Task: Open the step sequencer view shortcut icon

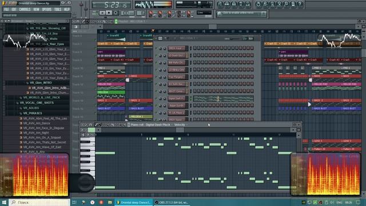Action: tap(226, 4)
